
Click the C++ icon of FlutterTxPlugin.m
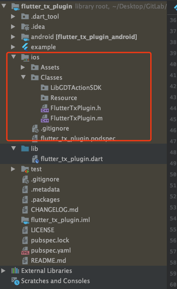point(45,118)
